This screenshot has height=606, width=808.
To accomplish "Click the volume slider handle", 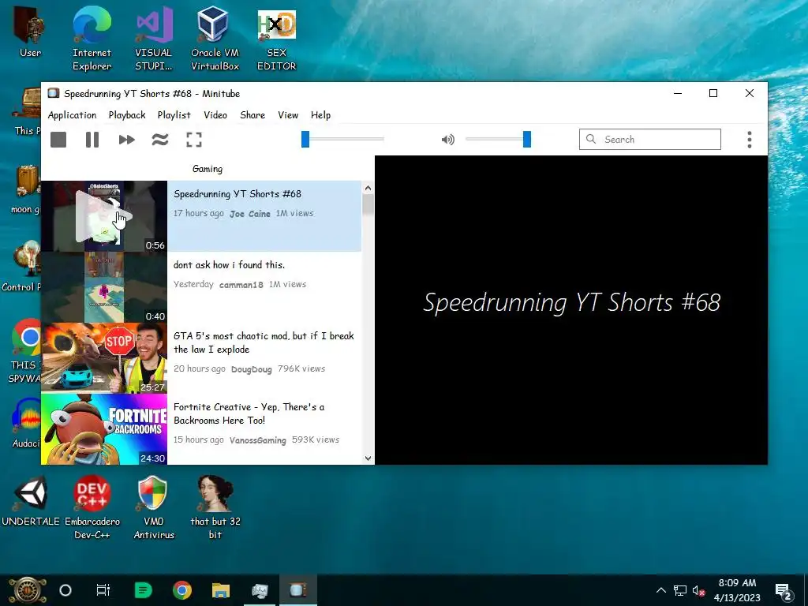I will pyautogui.click(x=526, y=139).
